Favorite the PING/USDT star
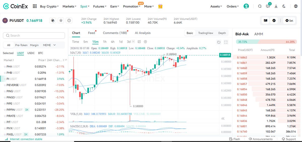This screenshot has height=142, width=302. (5, 91)
